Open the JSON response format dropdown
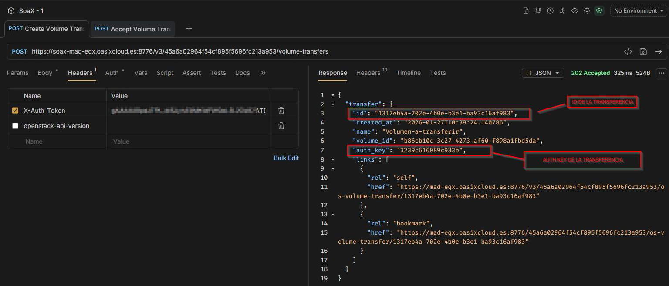This screenshot has width=669, height=286. tap(543, 73)
